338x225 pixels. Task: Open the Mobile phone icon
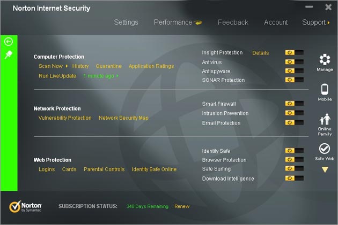[x=325, y=89]
